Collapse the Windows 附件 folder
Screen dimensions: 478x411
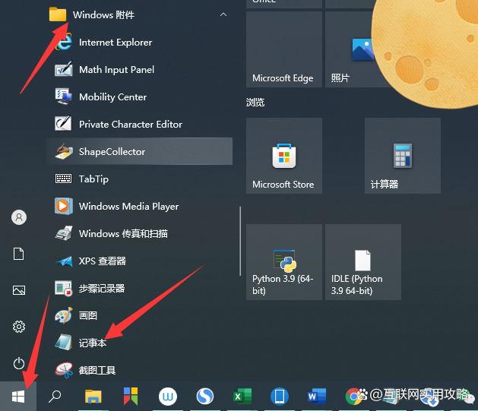tap(223, 14)
